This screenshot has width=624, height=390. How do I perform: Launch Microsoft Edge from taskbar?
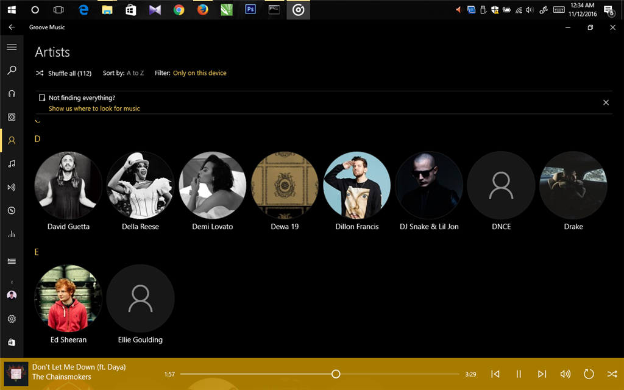(x=83, y=10)
